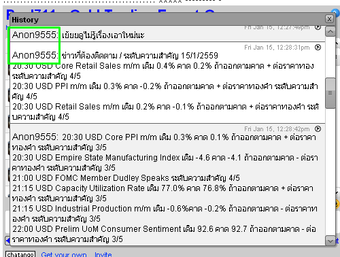Click the 'FOMC Member Dudley Speaks' line
340x257 pixels.
click(x=126, y=178)
